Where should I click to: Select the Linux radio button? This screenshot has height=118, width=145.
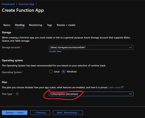(x=51, y=72)
